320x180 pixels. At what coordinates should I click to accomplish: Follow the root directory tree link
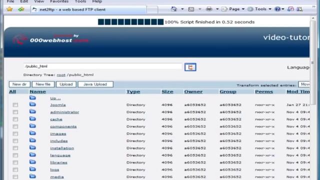coord(61,75)
